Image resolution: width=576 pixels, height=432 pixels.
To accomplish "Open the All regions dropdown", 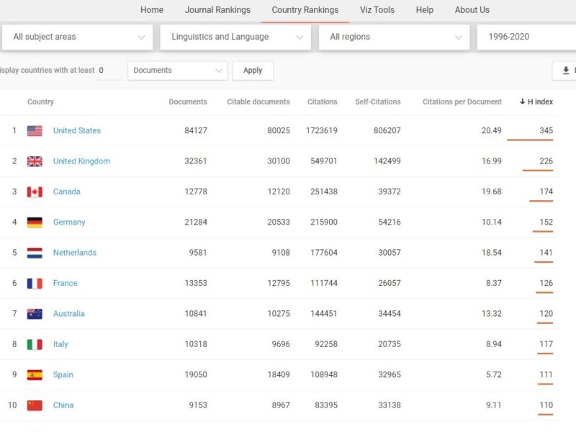I will point(394,37).
